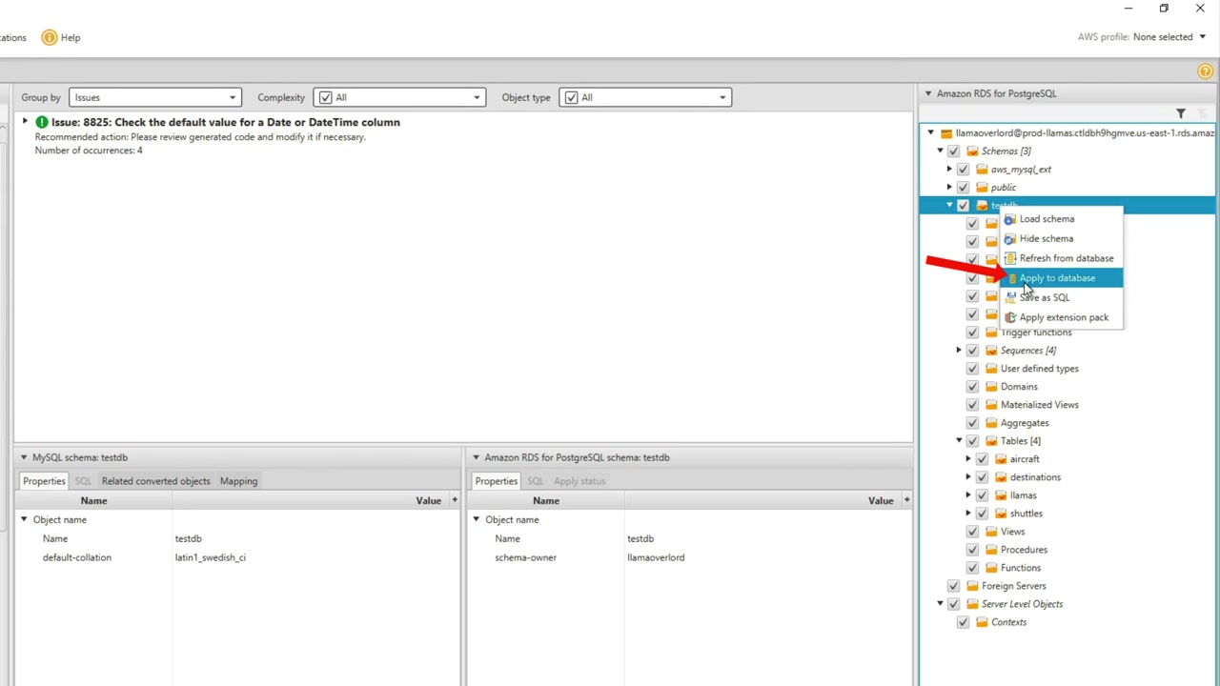
Task: Open the MySQL schema Properties tab
Action: click(x=44, y=481)
